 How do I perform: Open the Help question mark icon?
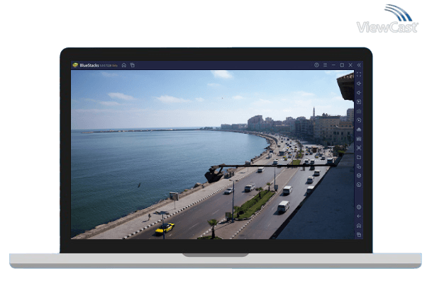316,65
